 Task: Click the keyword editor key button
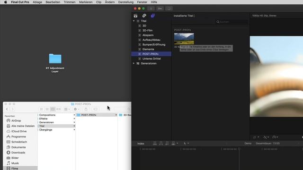coord(160,8)
